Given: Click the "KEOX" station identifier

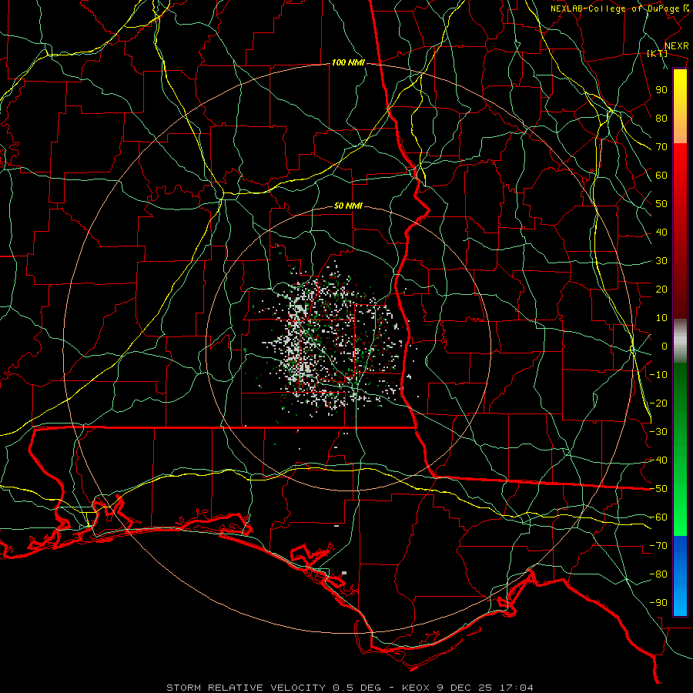Looking at the screenshot, I should [x=416, y=688].
